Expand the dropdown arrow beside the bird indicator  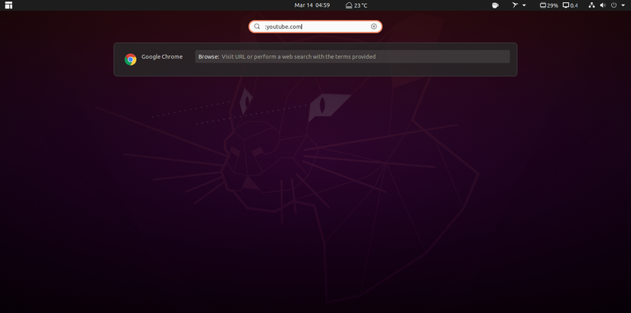pyautogui.click(x=524, y=5)
